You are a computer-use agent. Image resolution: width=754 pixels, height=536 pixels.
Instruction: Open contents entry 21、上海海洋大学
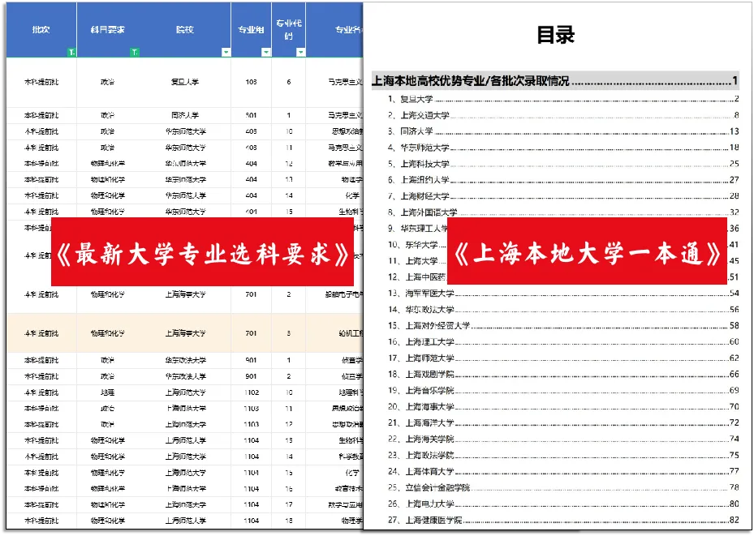point(563,423)
